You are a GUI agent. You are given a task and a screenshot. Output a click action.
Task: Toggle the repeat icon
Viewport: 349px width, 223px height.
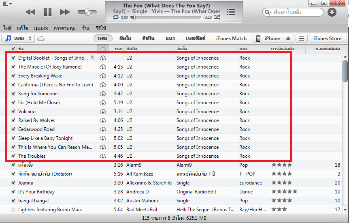(x=116, y=17)
